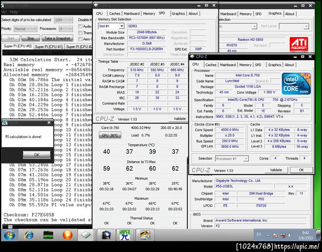Image resolution: width=322 pixels, height=252 pixels.
Task: Click the Part Number F3-16000CL9-2GBRH field
Action: 147,49
